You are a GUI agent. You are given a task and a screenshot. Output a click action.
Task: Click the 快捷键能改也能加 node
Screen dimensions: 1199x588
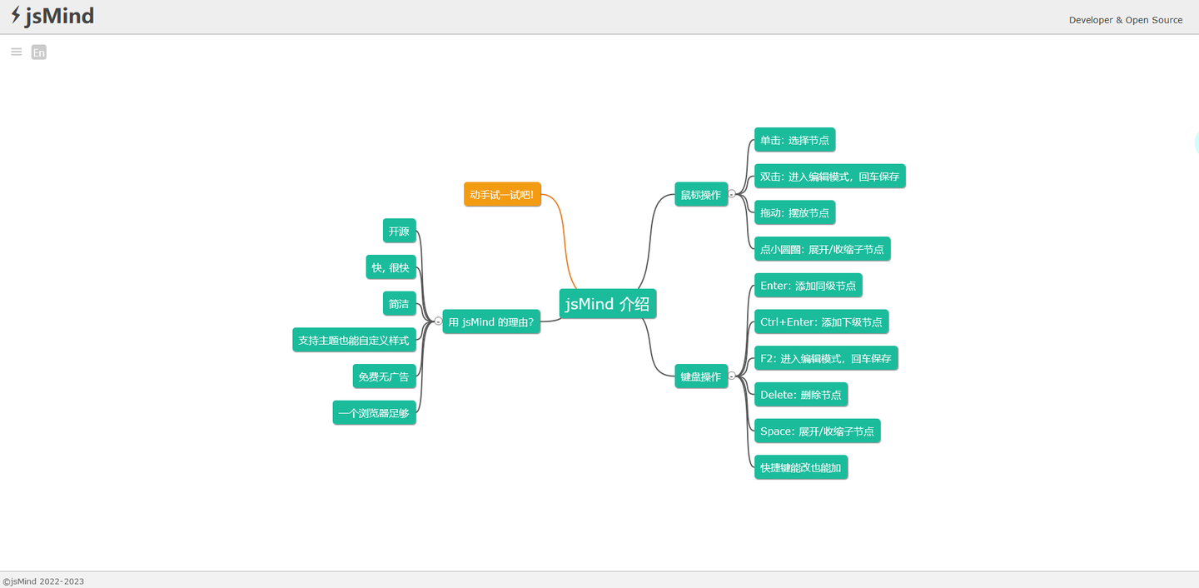[x=800, y=468]
